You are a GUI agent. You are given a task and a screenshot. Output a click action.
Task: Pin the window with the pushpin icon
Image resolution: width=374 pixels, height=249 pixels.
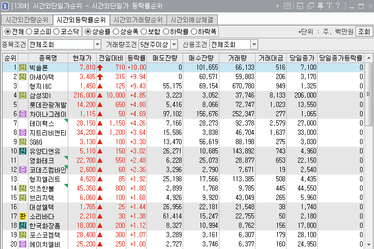(x=320, y=6)
